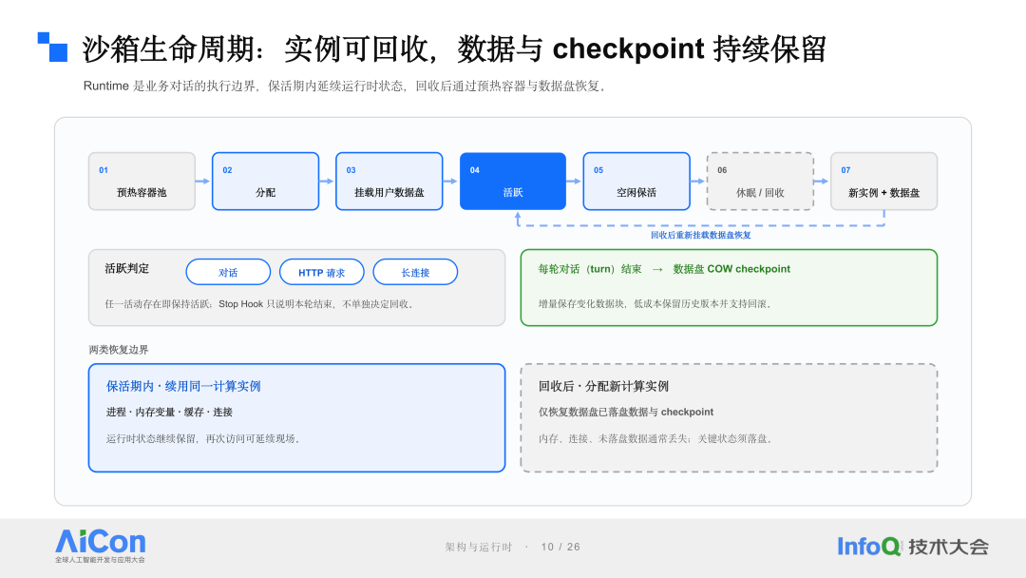Click the 两类恢复边界 heading
This screenshot has height=578, width=1026.
pyautogui.click(x=119, y=350)
